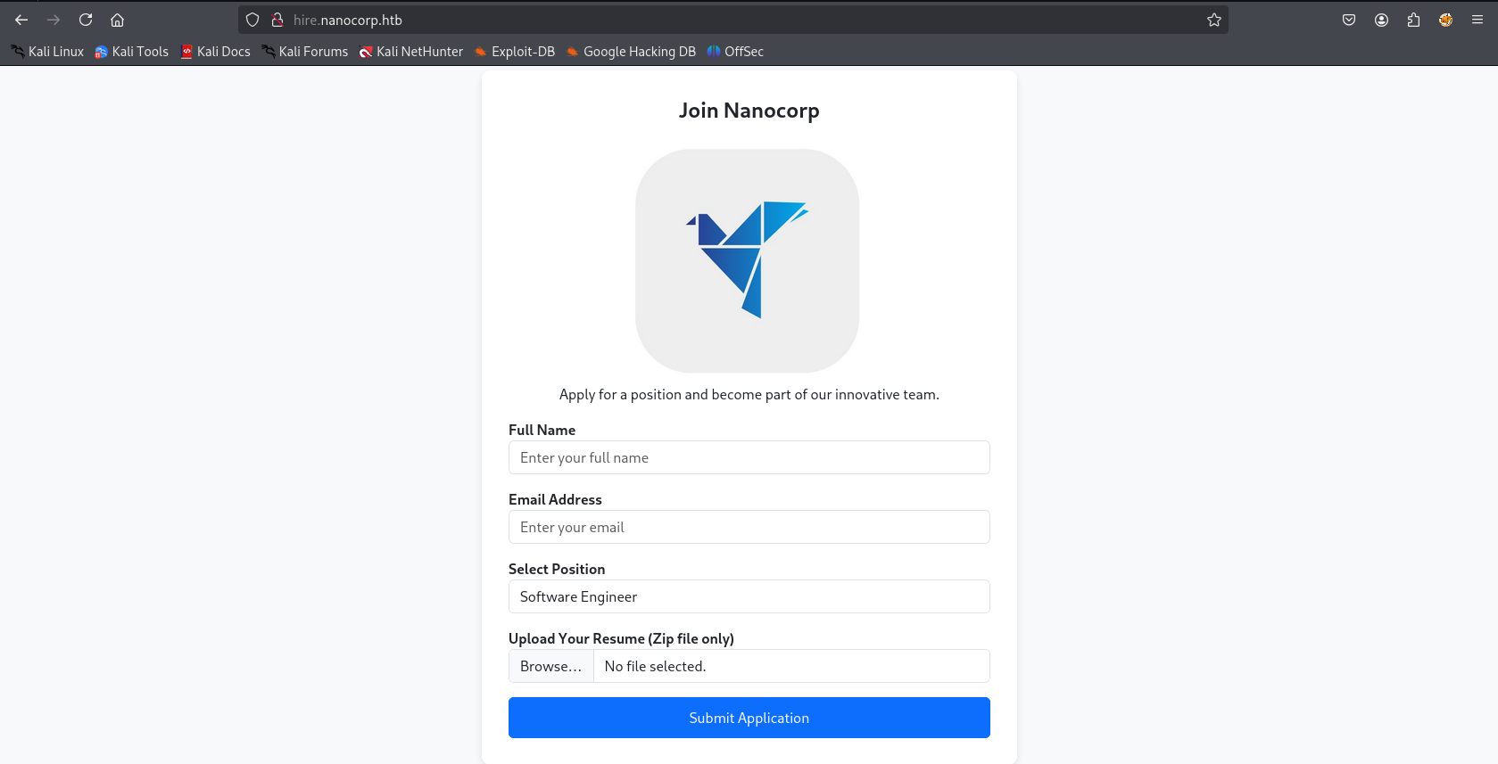Viewport: 1498px width, 764px height.
Task: Click the Nanocorp origami bird logo
Action: pyautogui.click(x=748, y=260)
